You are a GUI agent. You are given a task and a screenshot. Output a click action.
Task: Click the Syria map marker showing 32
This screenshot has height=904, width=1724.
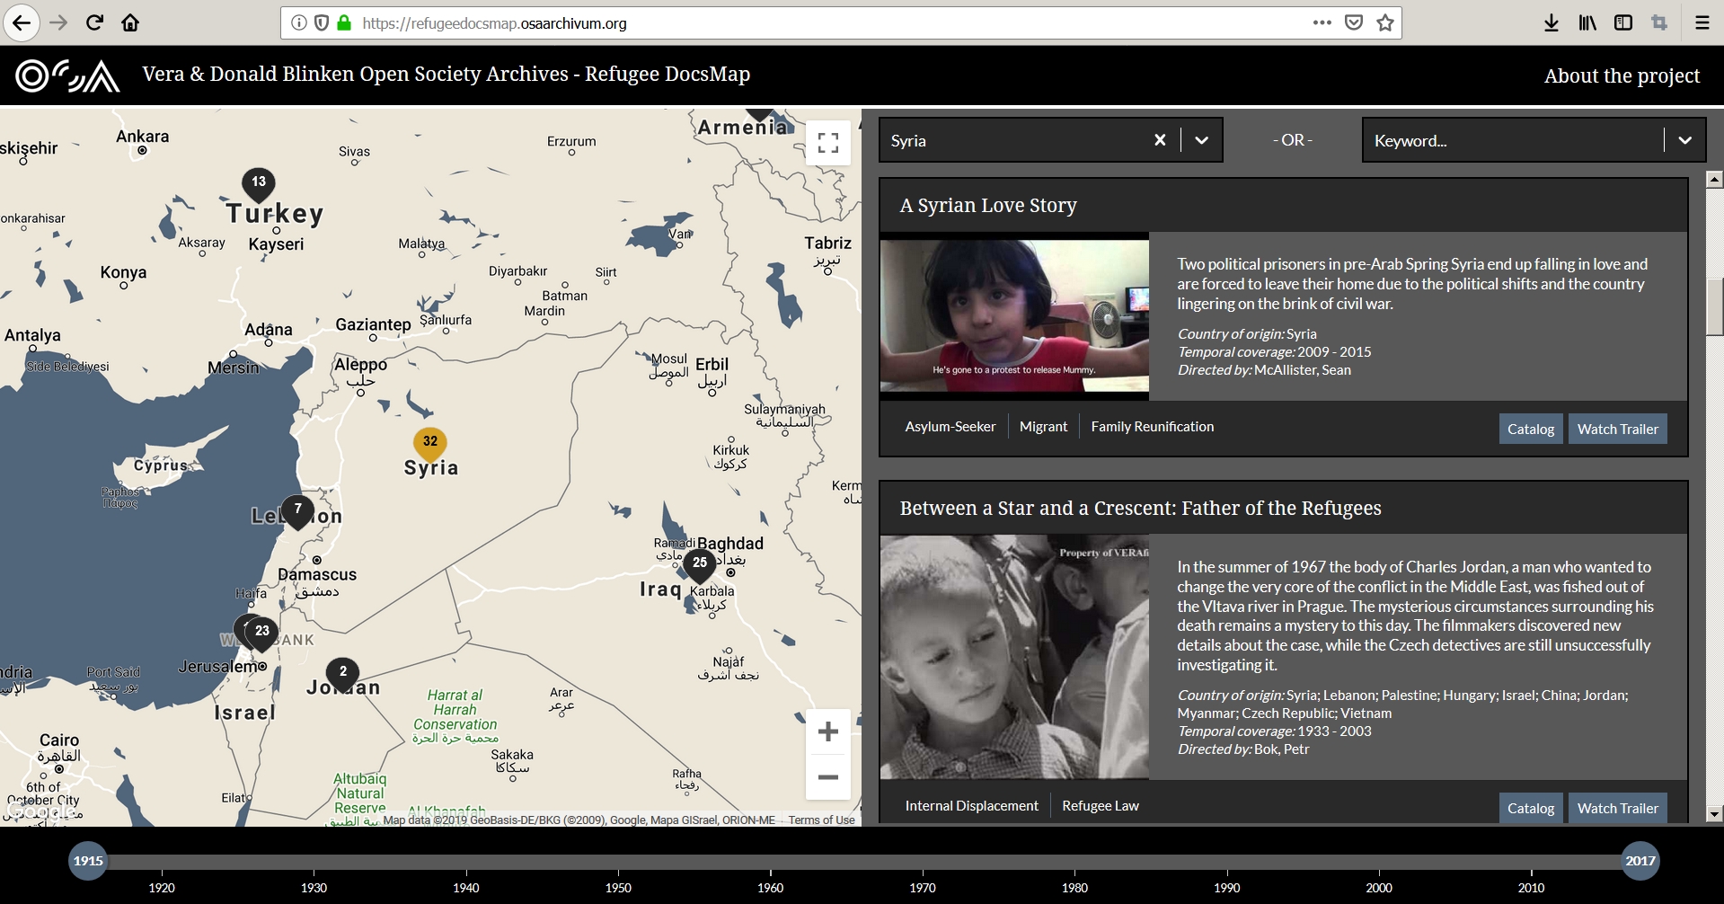(x=430, y=442)
